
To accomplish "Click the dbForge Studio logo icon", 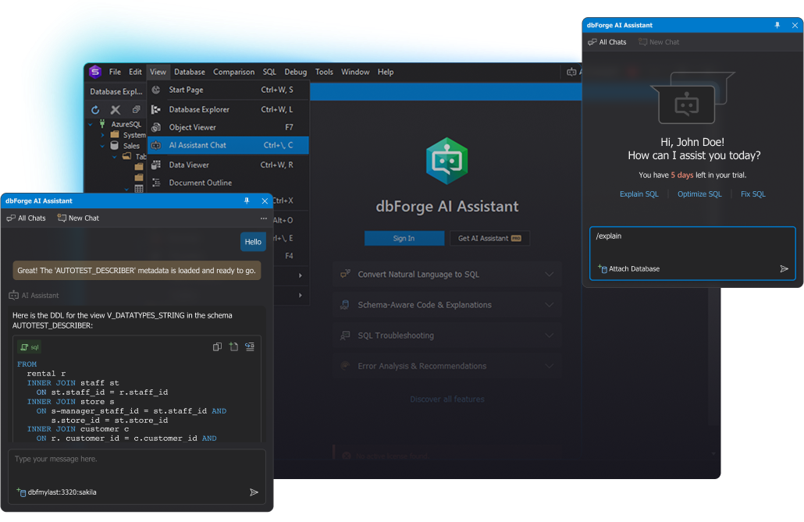I will tap(95, 72).
